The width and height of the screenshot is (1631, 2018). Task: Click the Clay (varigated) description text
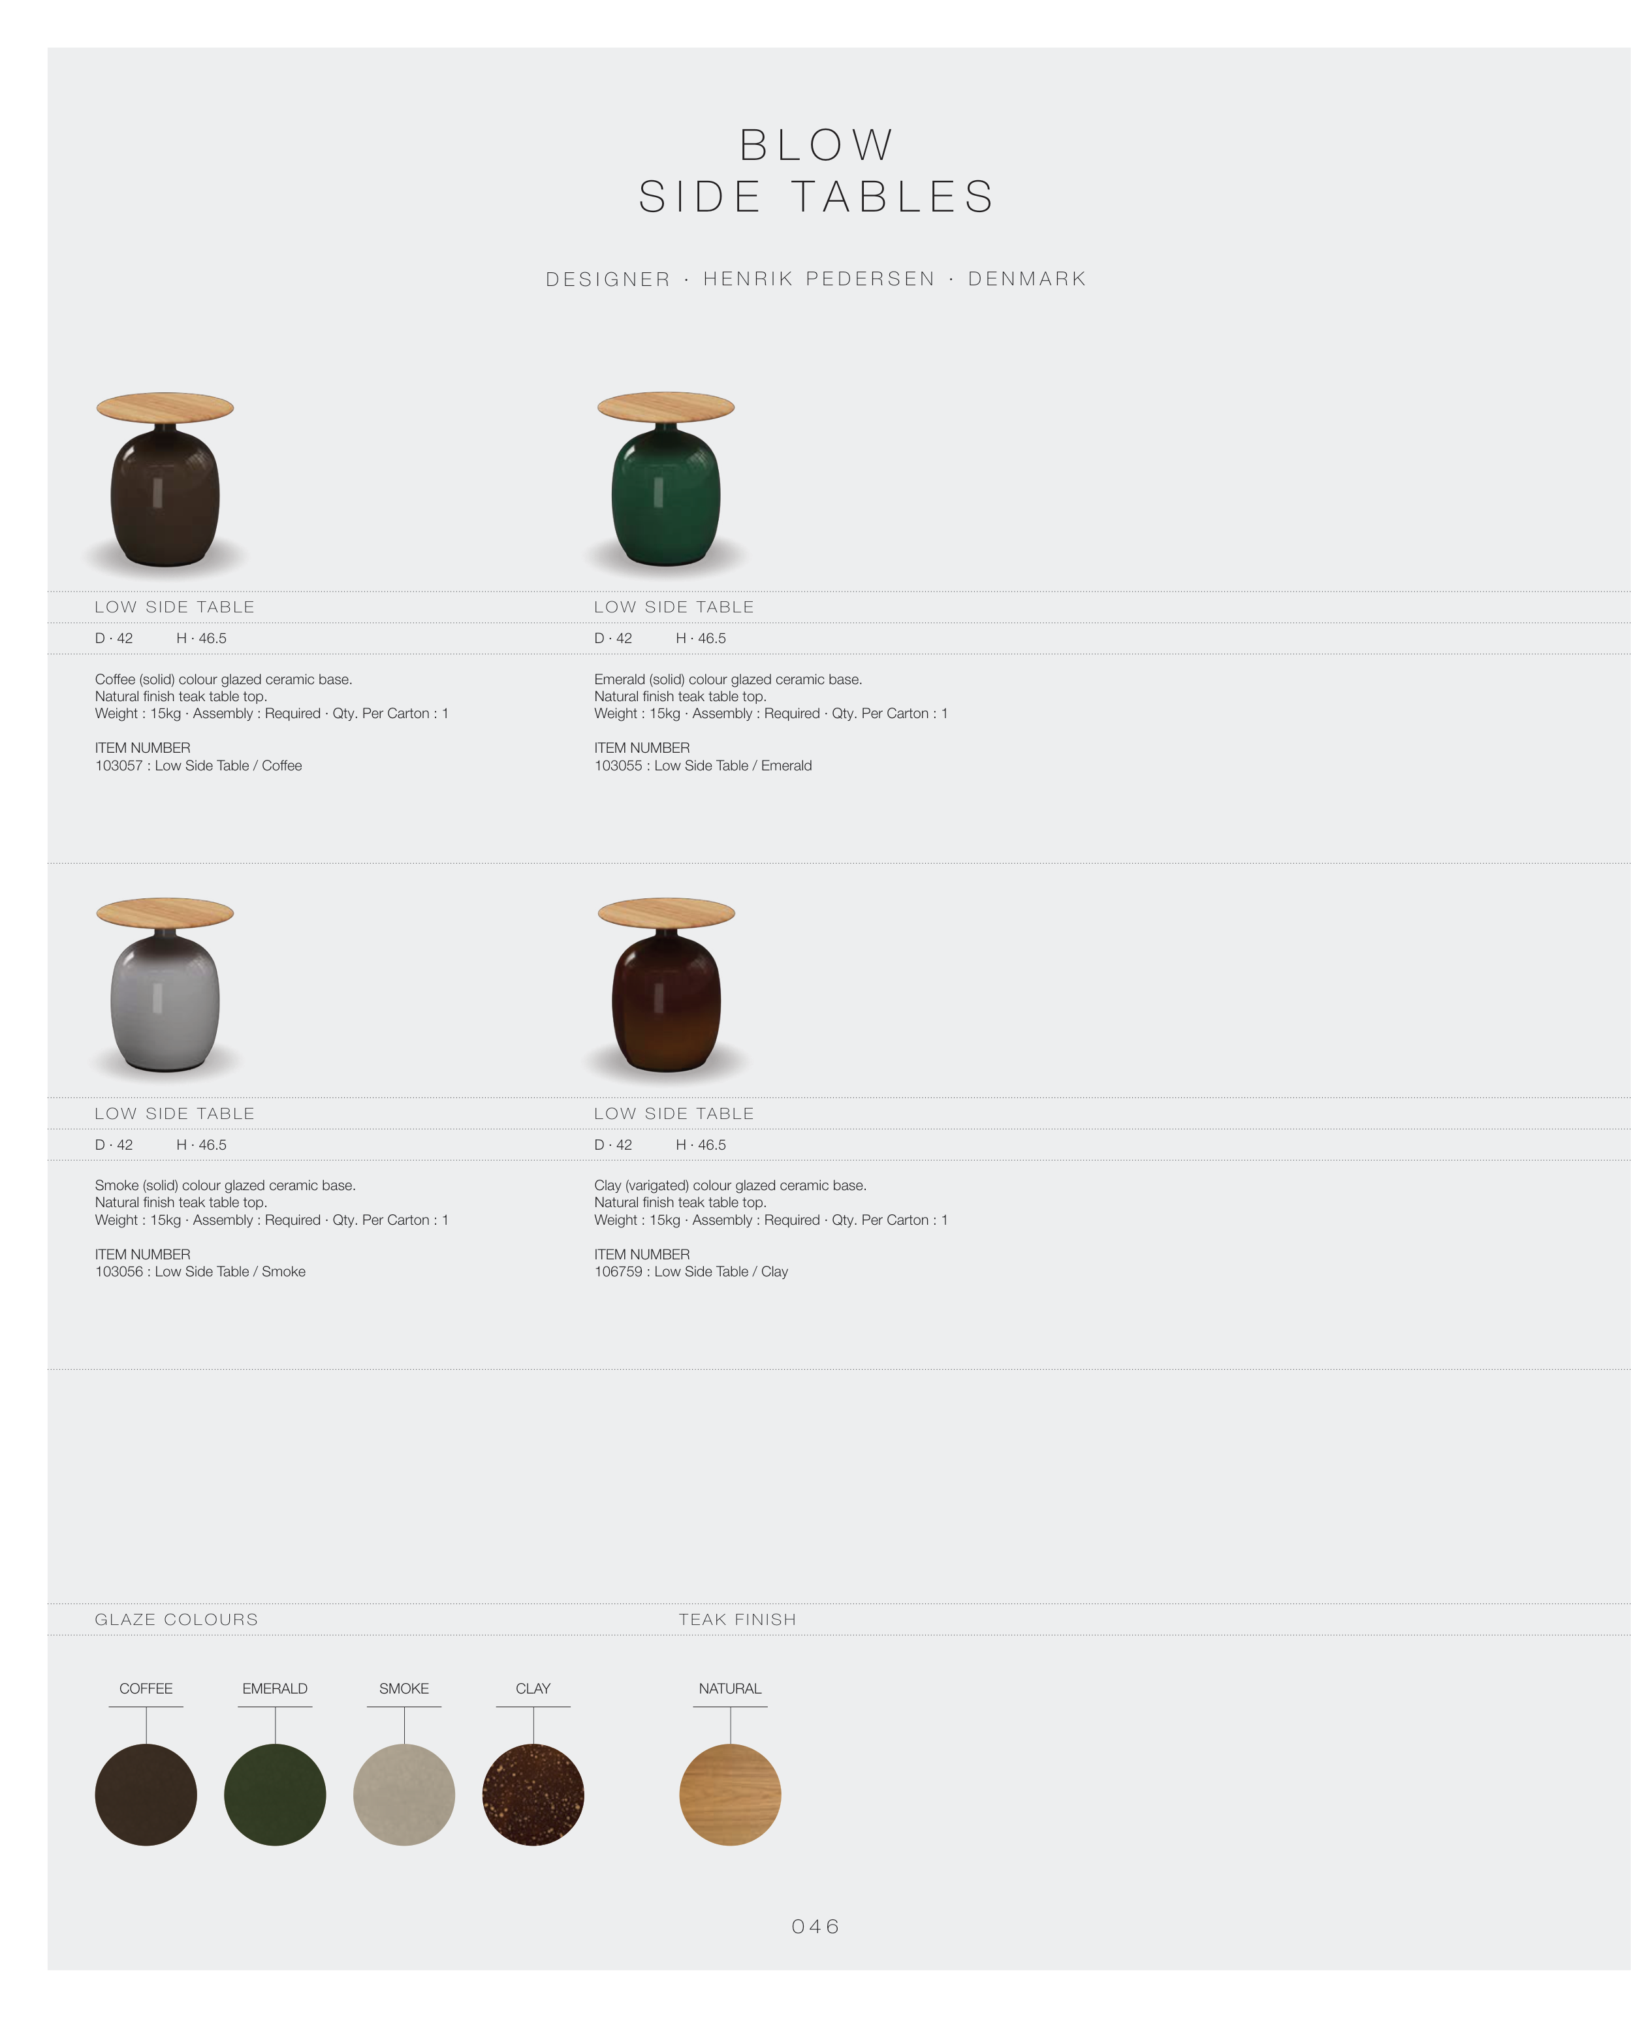click(x=730, y=1186)
